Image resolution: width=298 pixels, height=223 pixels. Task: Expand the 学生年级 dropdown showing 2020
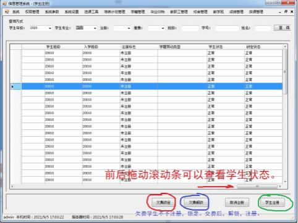[x=50, y=28]
